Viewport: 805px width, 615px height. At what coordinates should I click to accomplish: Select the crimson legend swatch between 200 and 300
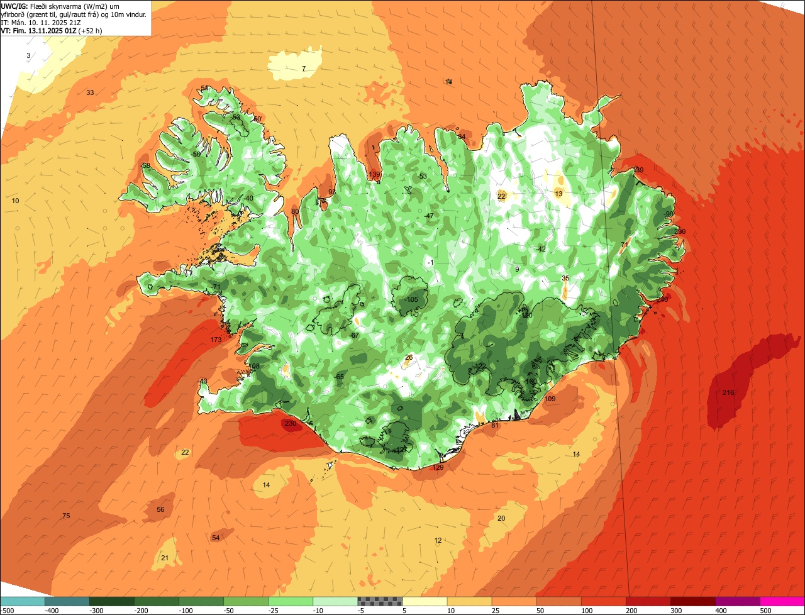648,601
